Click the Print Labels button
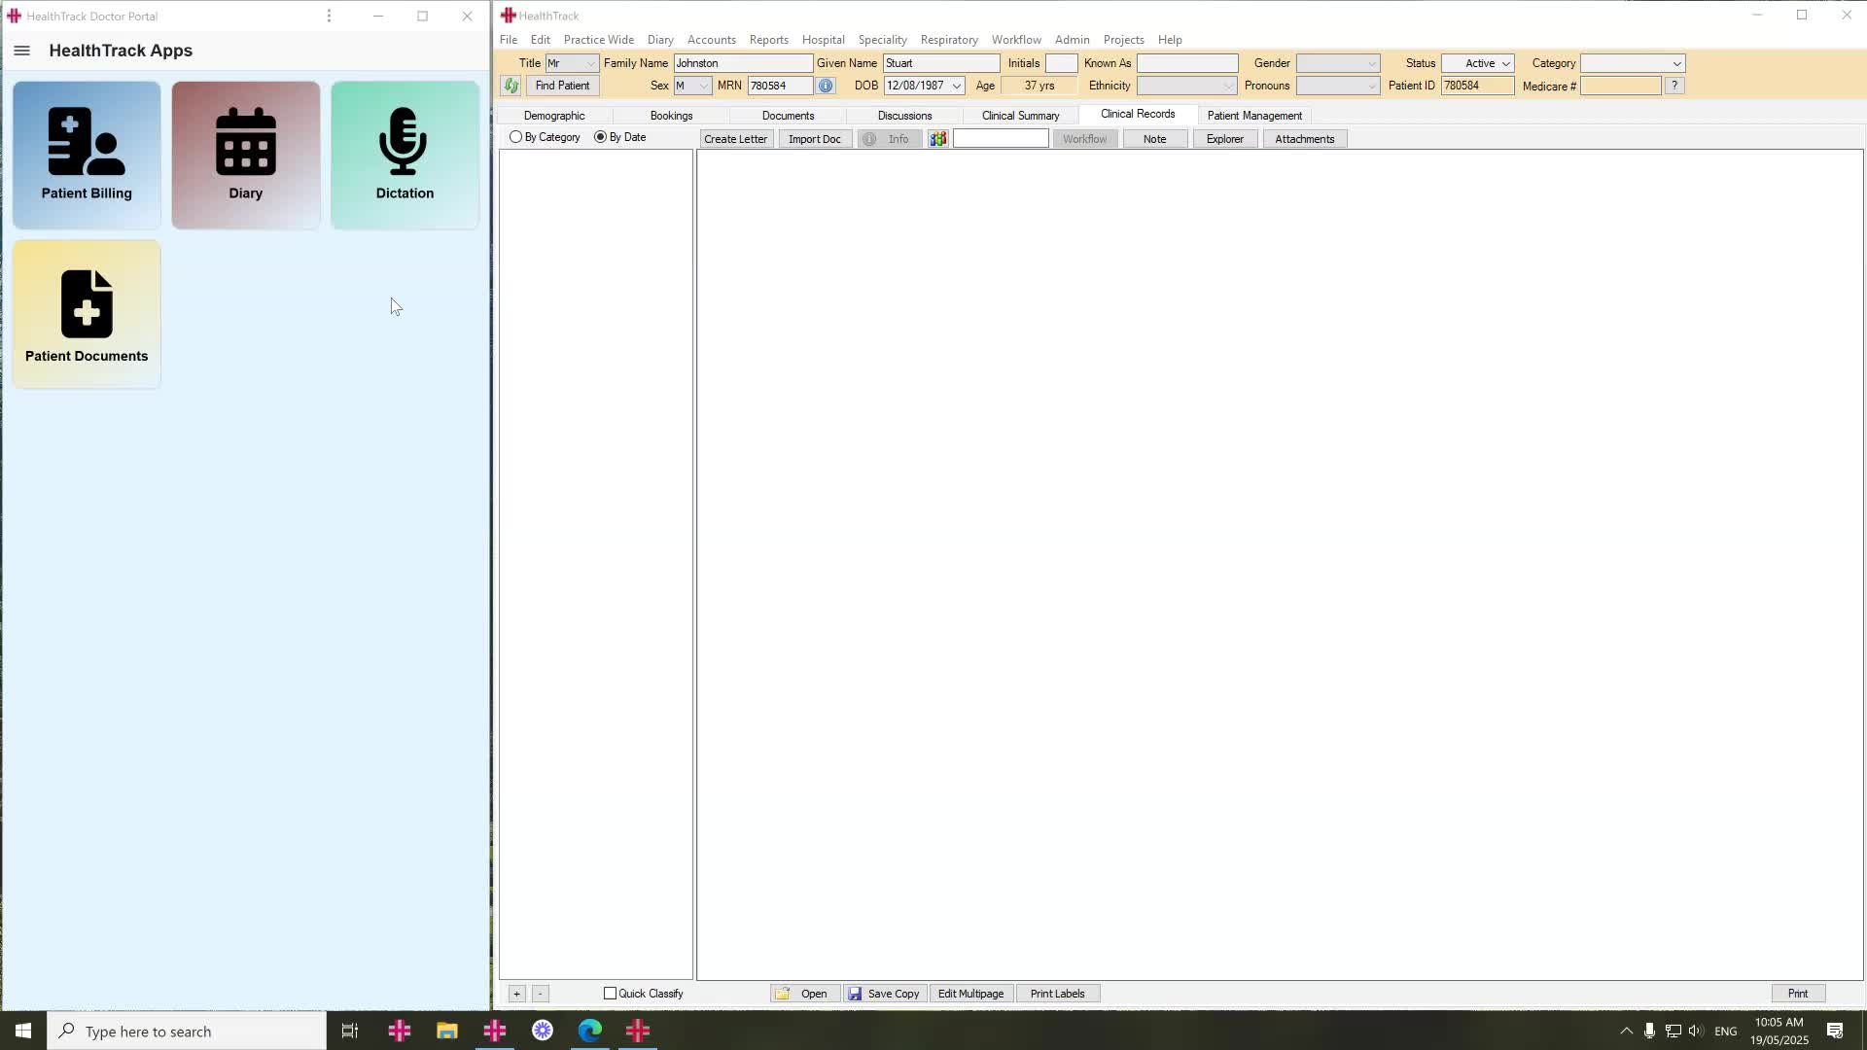This screenshot has height=1050, width=1867. 1058,994
